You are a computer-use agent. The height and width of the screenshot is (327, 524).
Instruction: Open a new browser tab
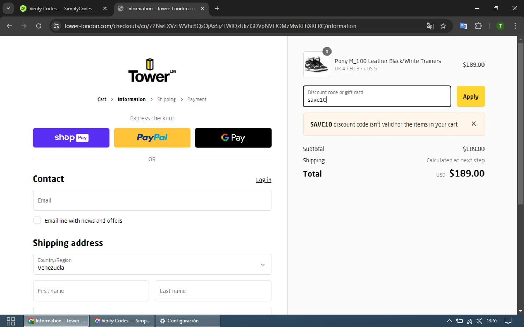[217, 8]
